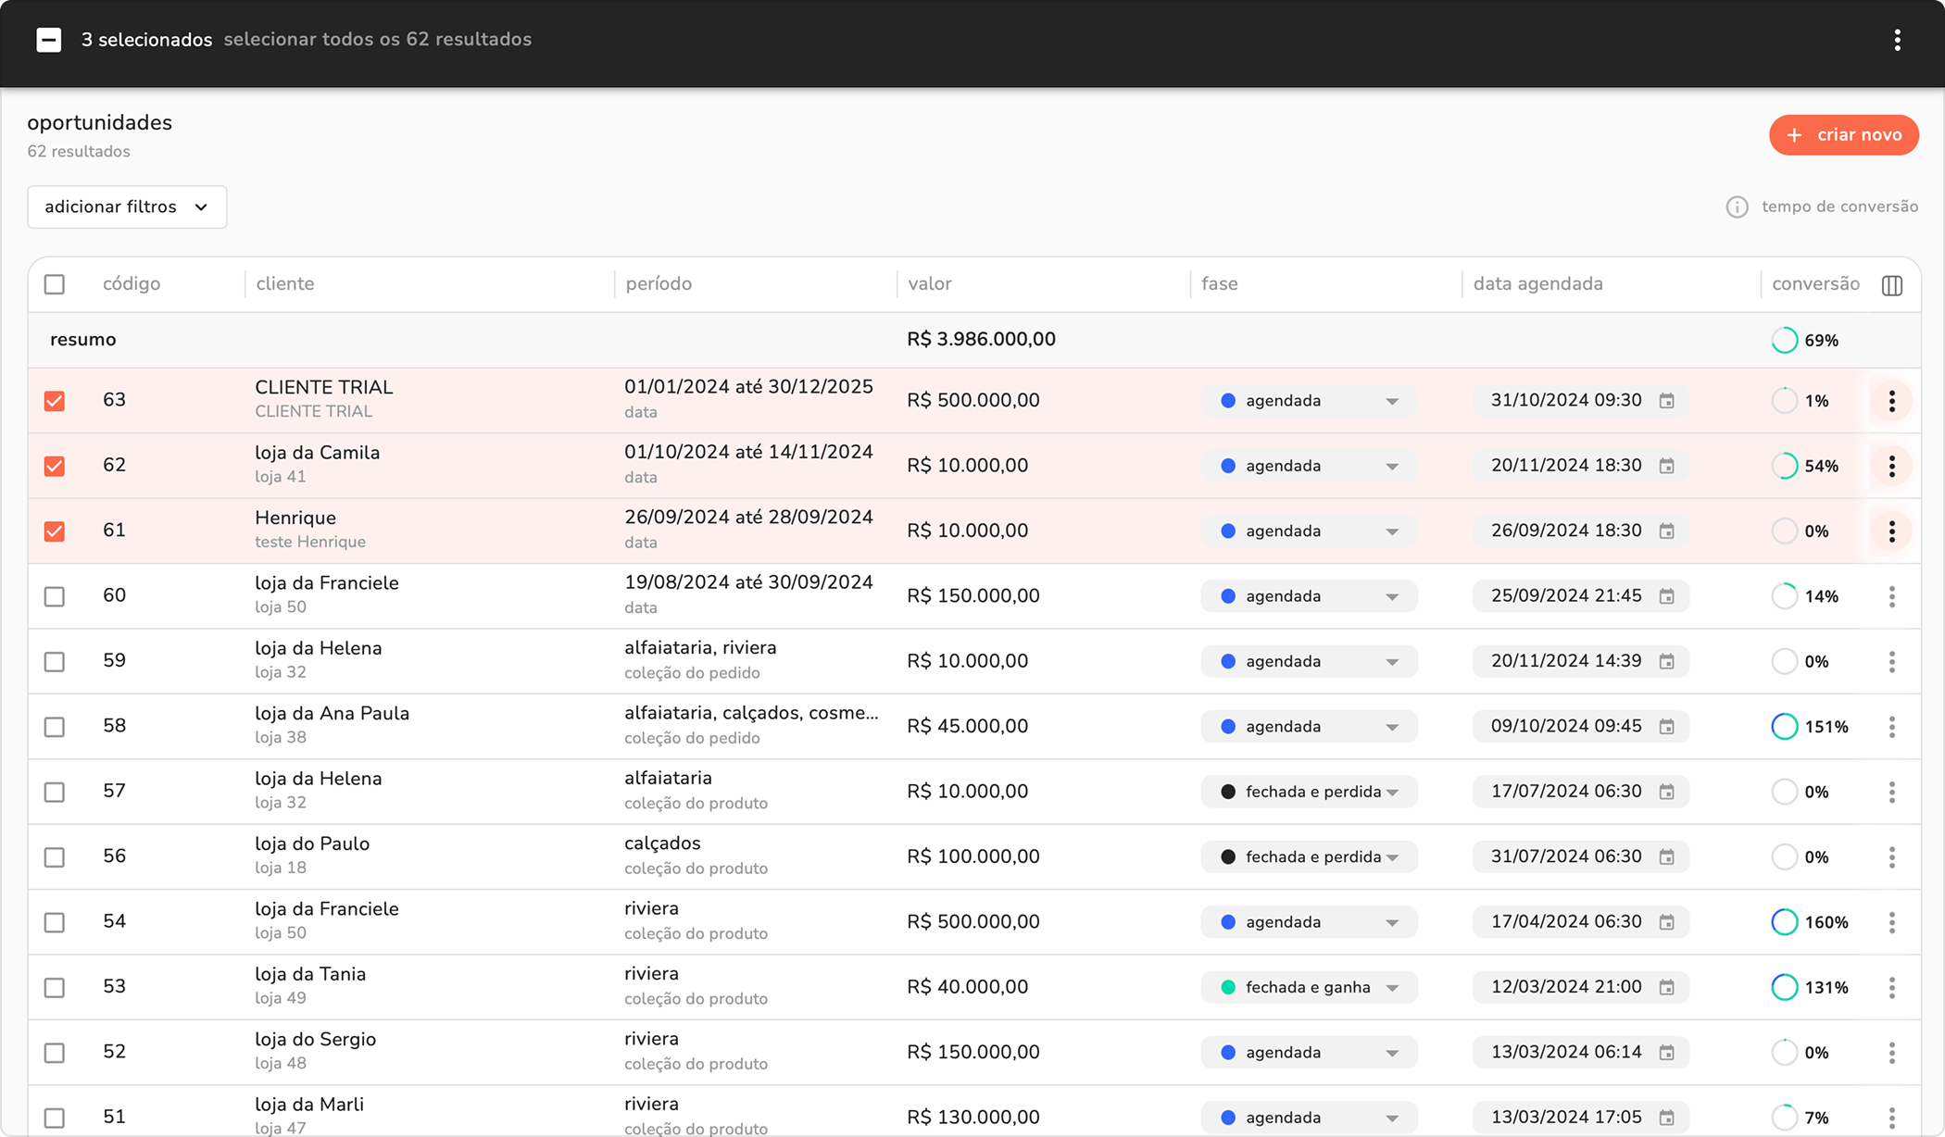Open fase dropdown for loja da Tania
Screen dimensions: 1945x1137
click(1309, 987)
